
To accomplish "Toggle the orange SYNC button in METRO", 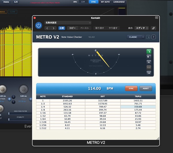I will [x=131, y=88].
